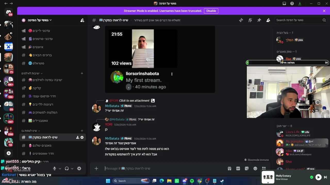Open the סושיאלס channel
This screenshot has height=185, width=330.
point(53,63)
